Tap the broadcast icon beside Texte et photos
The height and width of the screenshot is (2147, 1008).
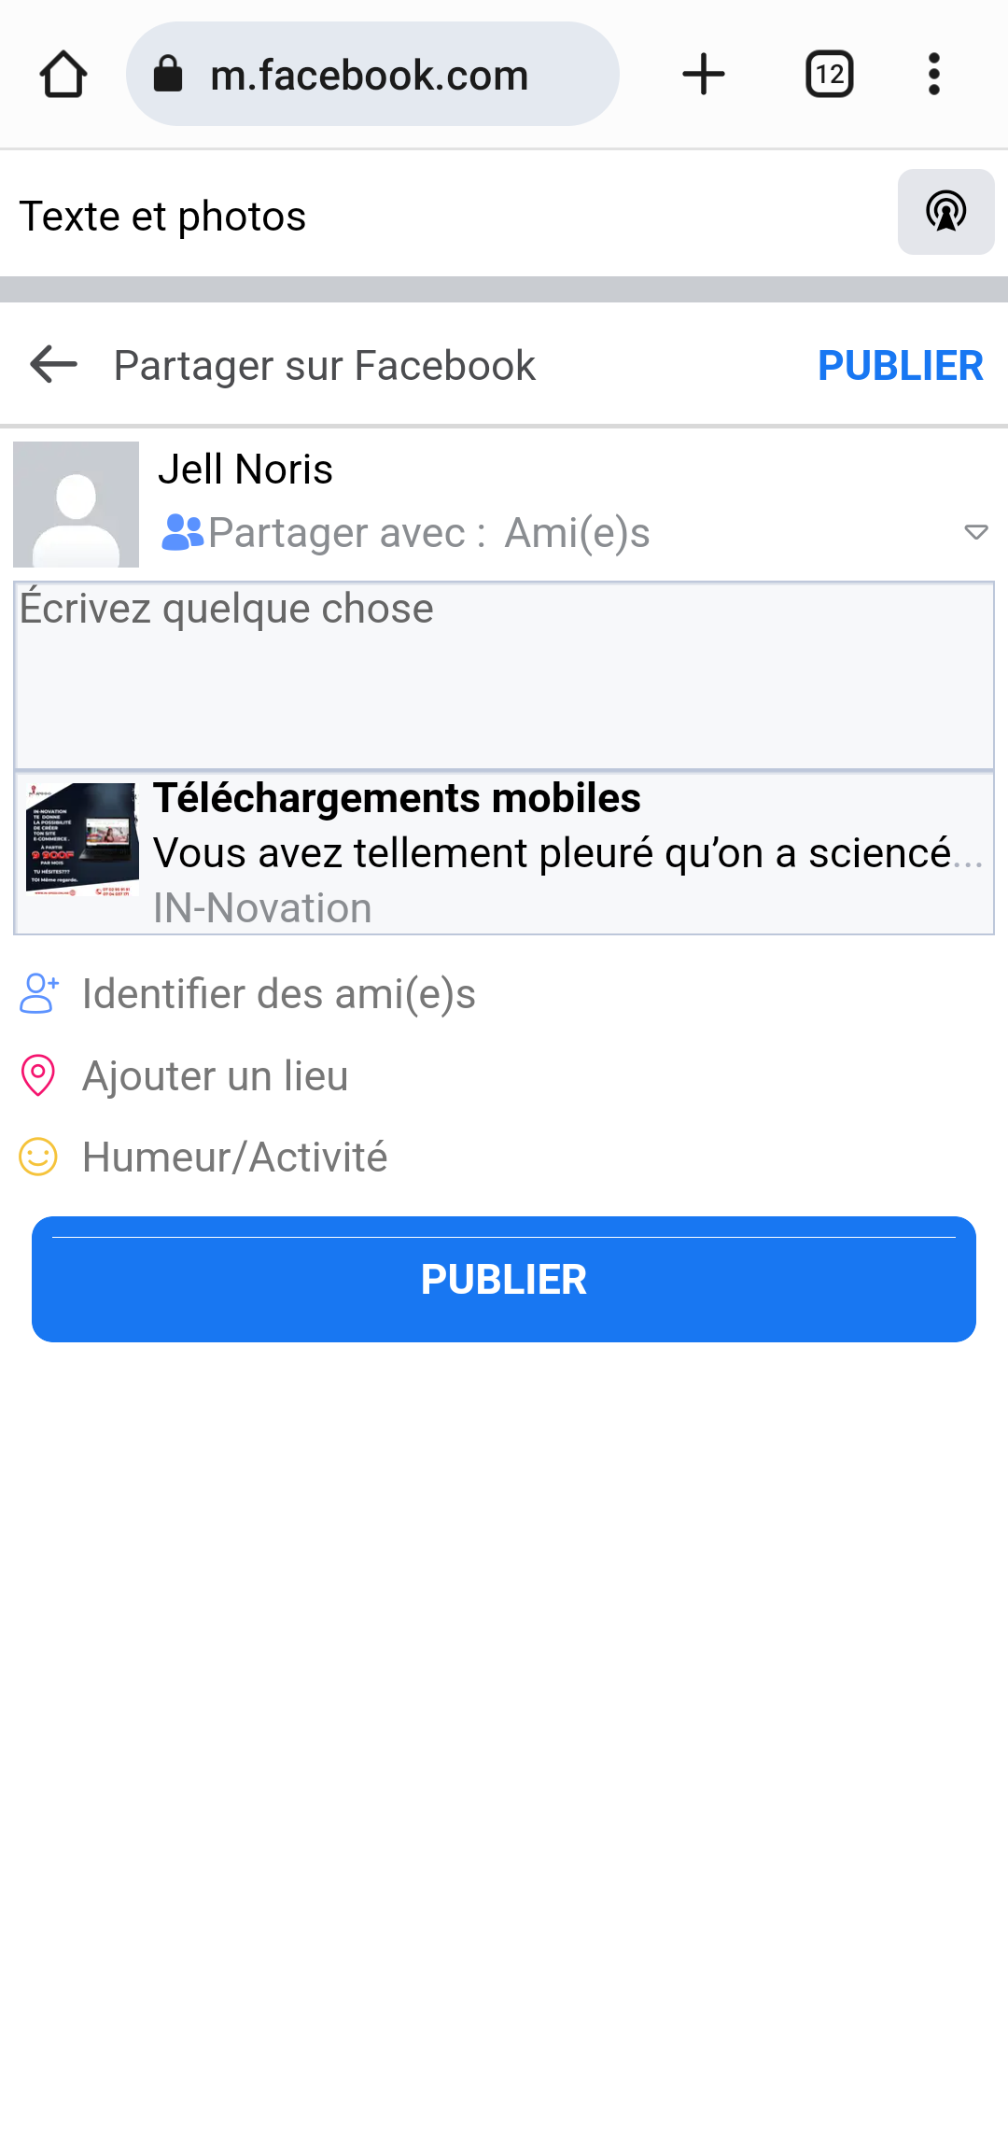click(945, 212)
